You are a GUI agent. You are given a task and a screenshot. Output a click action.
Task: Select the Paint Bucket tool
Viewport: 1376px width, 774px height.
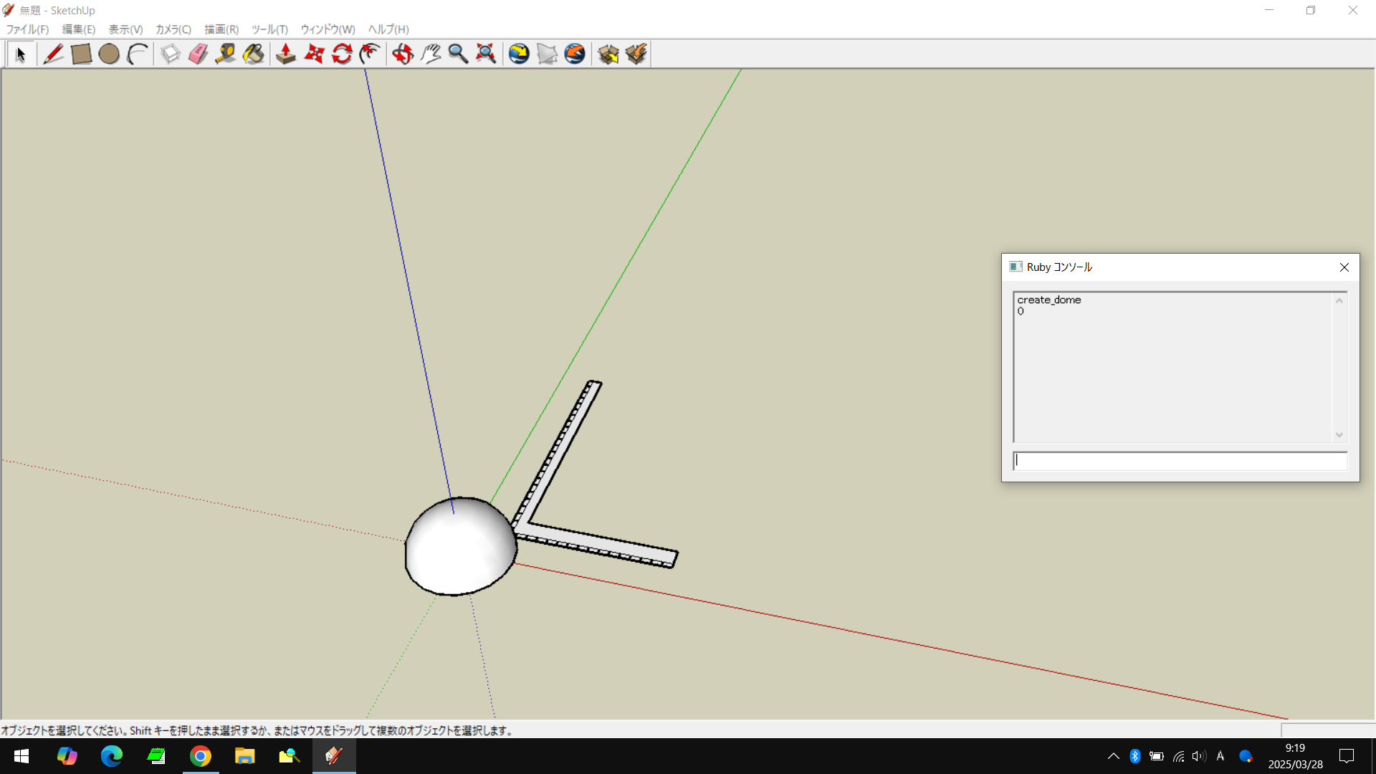click(254, 54)
